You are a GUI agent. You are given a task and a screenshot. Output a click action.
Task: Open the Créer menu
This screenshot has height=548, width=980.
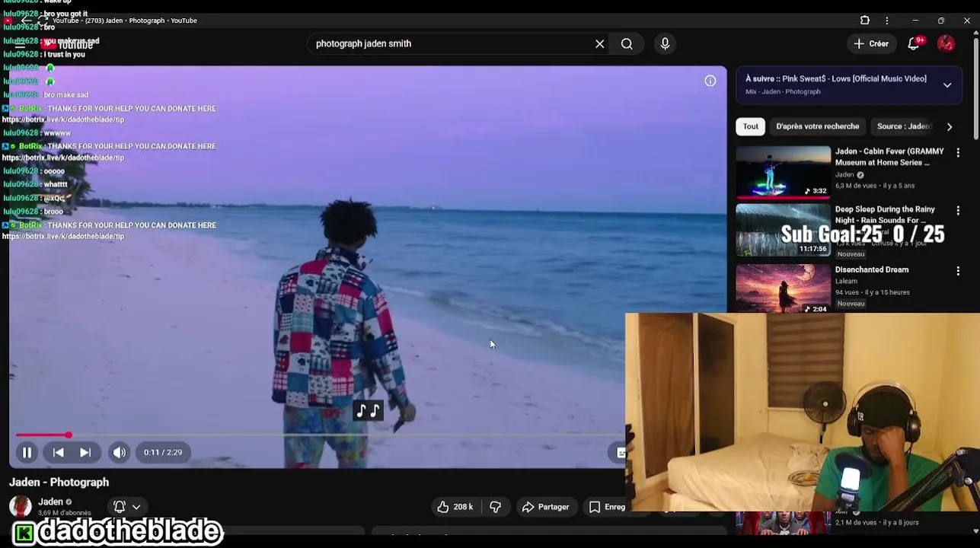click(x=870, y=43)
